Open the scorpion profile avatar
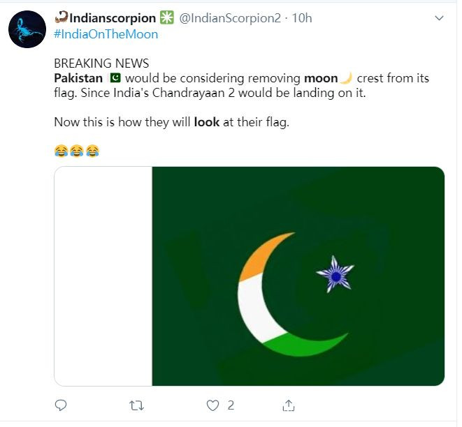Image resolution: width=462 pixels, height=427 pixels. point(27,29)
